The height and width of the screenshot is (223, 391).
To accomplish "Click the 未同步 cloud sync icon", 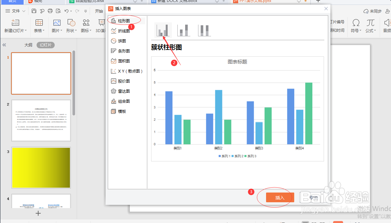I will 366,11.
